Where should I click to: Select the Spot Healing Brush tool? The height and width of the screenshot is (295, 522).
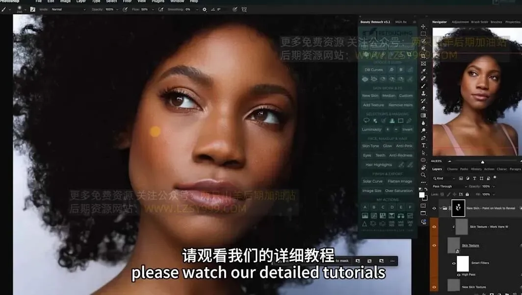(x=423, y=78)
